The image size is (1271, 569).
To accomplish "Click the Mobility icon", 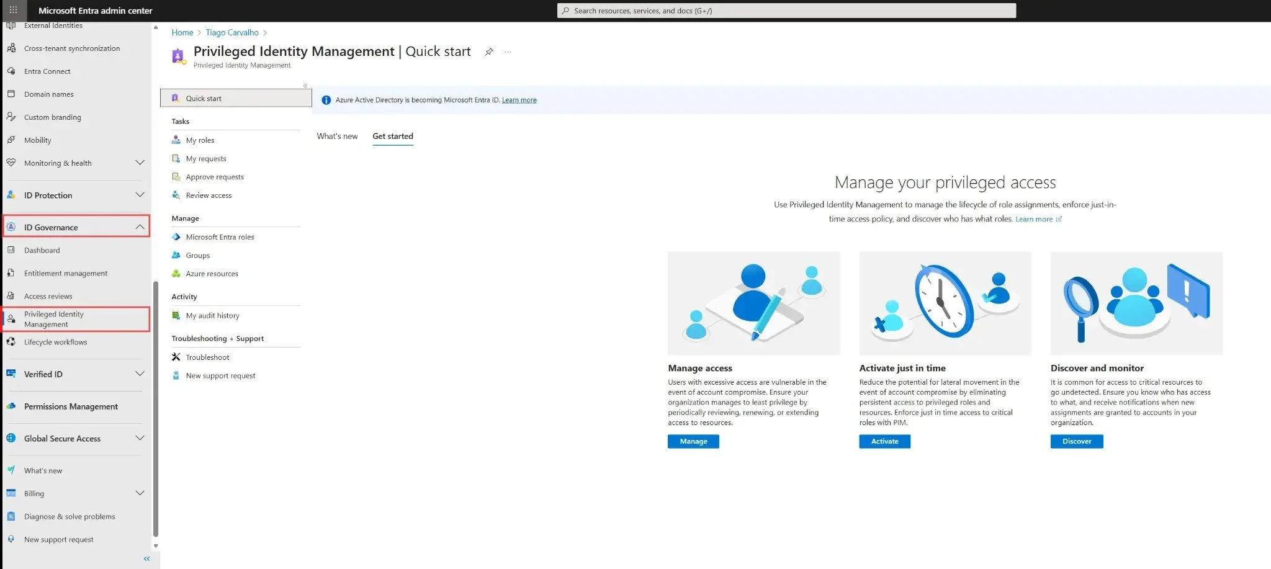I will click(x=11, y=140).
